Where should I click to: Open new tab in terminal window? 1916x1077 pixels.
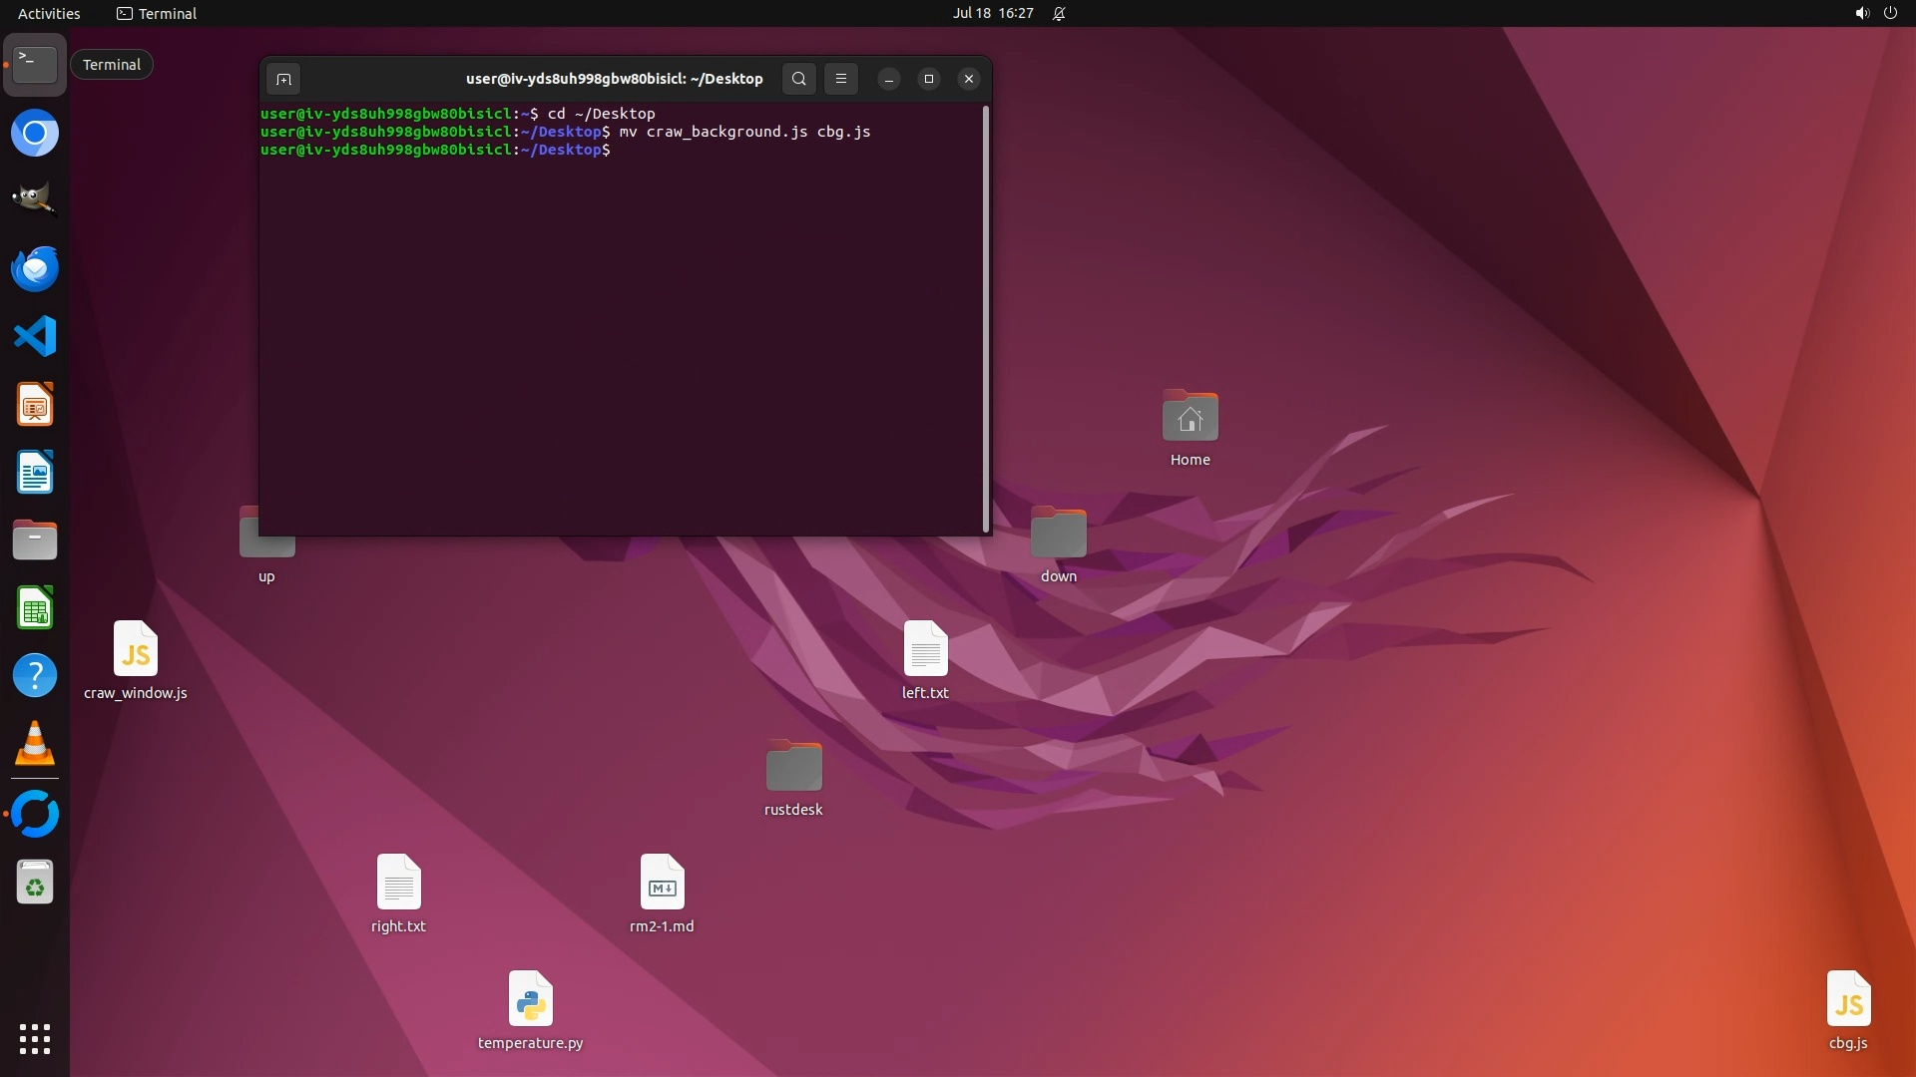tap(283, 79)
